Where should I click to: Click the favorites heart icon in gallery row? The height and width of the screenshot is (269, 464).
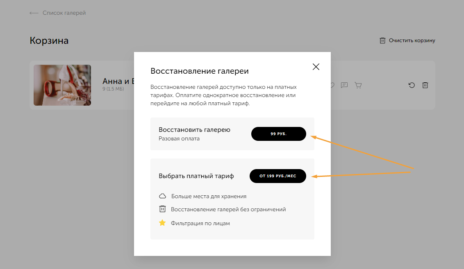[x=332, y=85]
